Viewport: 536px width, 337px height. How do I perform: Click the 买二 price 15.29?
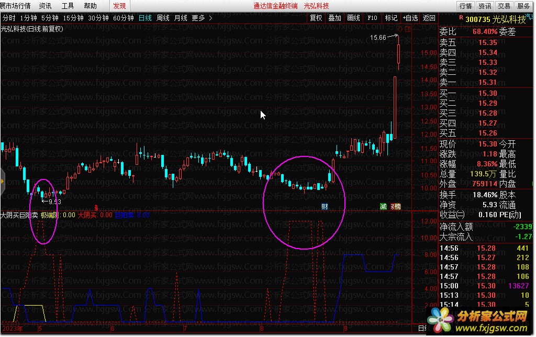pos(488,103)
